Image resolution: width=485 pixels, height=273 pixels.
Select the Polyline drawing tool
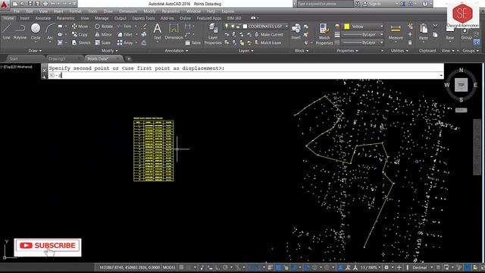[x=20, y=32]
